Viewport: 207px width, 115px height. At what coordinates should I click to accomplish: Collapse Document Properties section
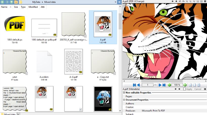[124, 100]
